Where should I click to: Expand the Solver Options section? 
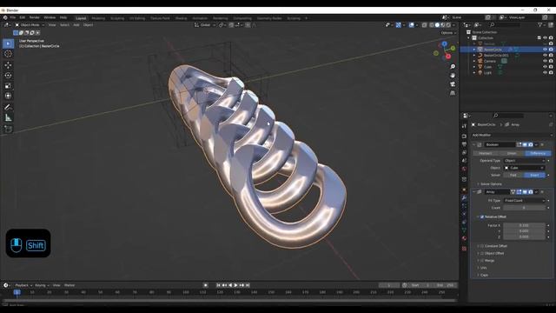pos(491,184)
